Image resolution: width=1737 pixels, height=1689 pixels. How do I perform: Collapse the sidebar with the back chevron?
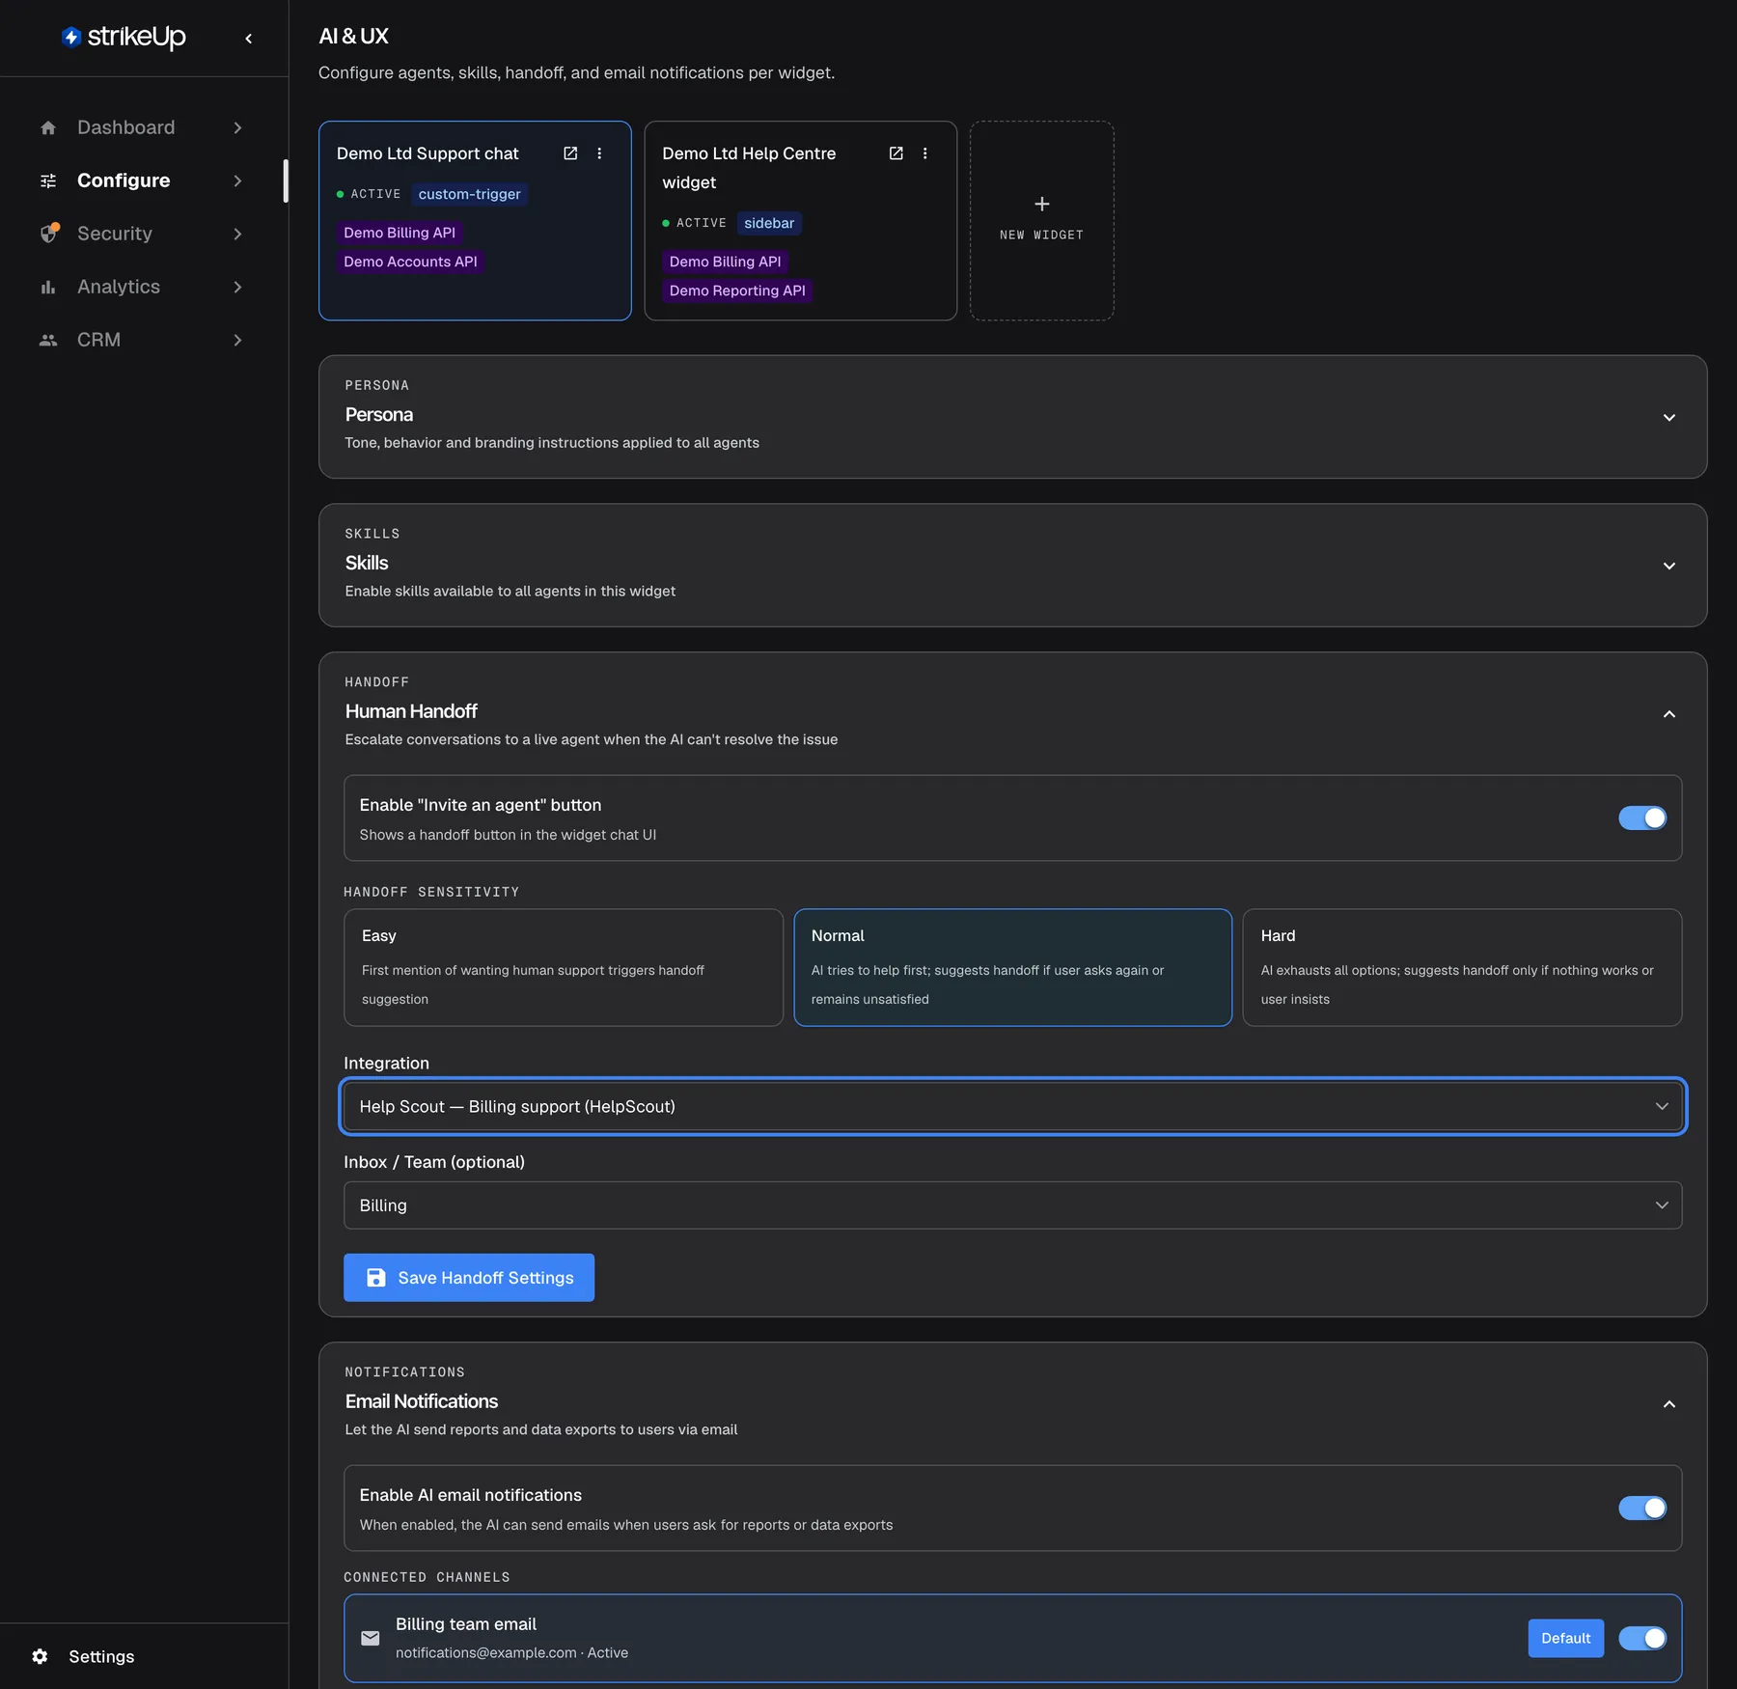249,39
